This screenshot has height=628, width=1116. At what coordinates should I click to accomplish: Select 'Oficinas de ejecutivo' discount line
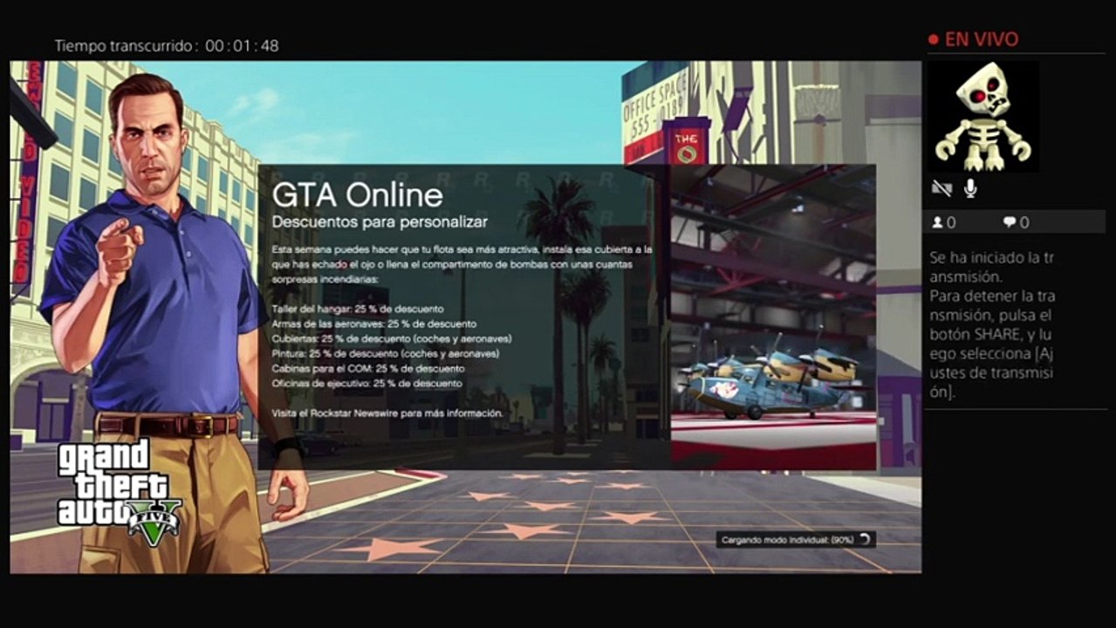tap(367, 383)
